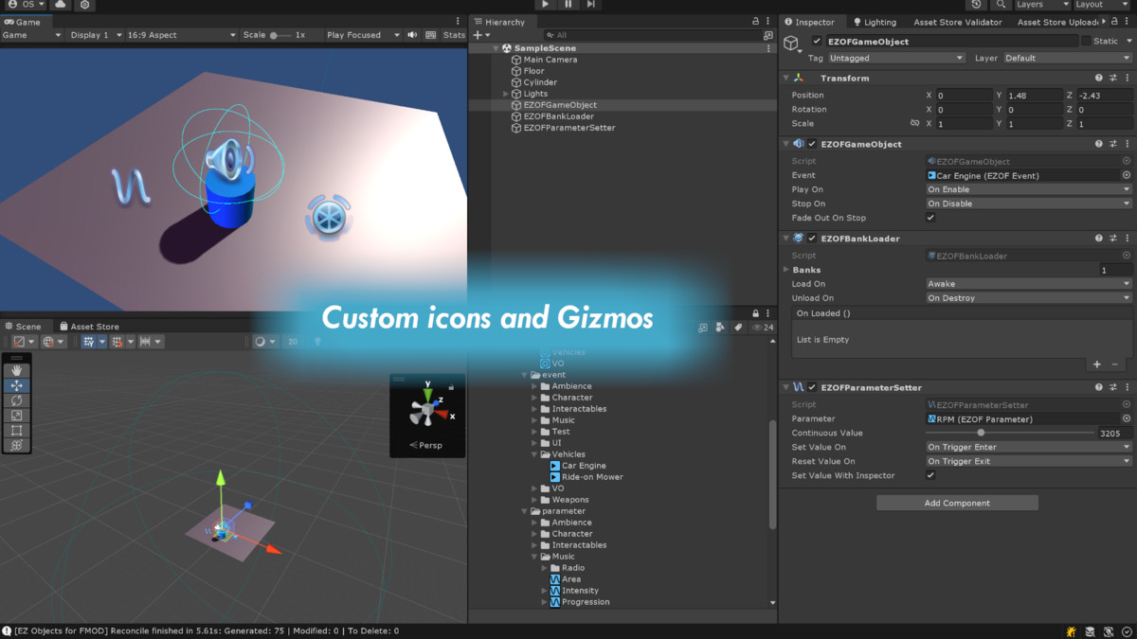Switch to the Asset Store Validator tab
1137x639 pixels.
pyautogui.click(x=957, y=22)
